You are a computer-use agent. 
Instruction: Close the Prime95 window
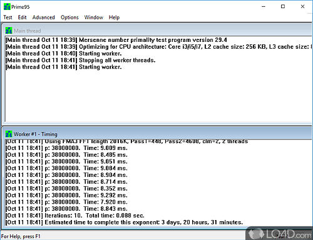pos(302,7)
